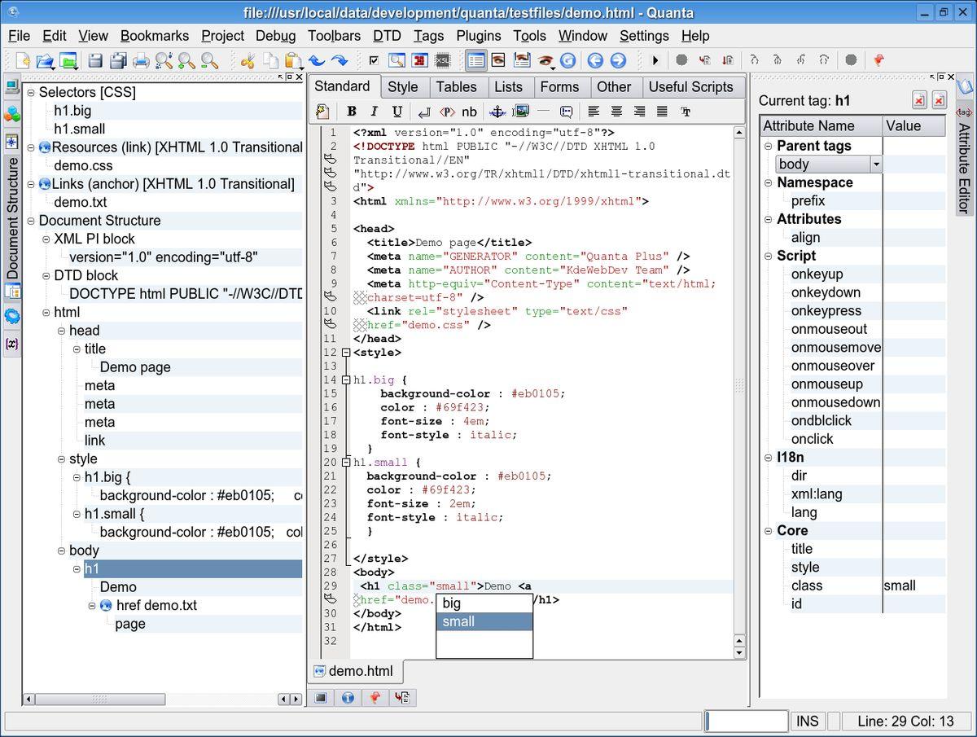The height and width of the screenshot is (737, 977).
Task: Choose 'big' in the autocomplete popup
Action: coord(484,603)
